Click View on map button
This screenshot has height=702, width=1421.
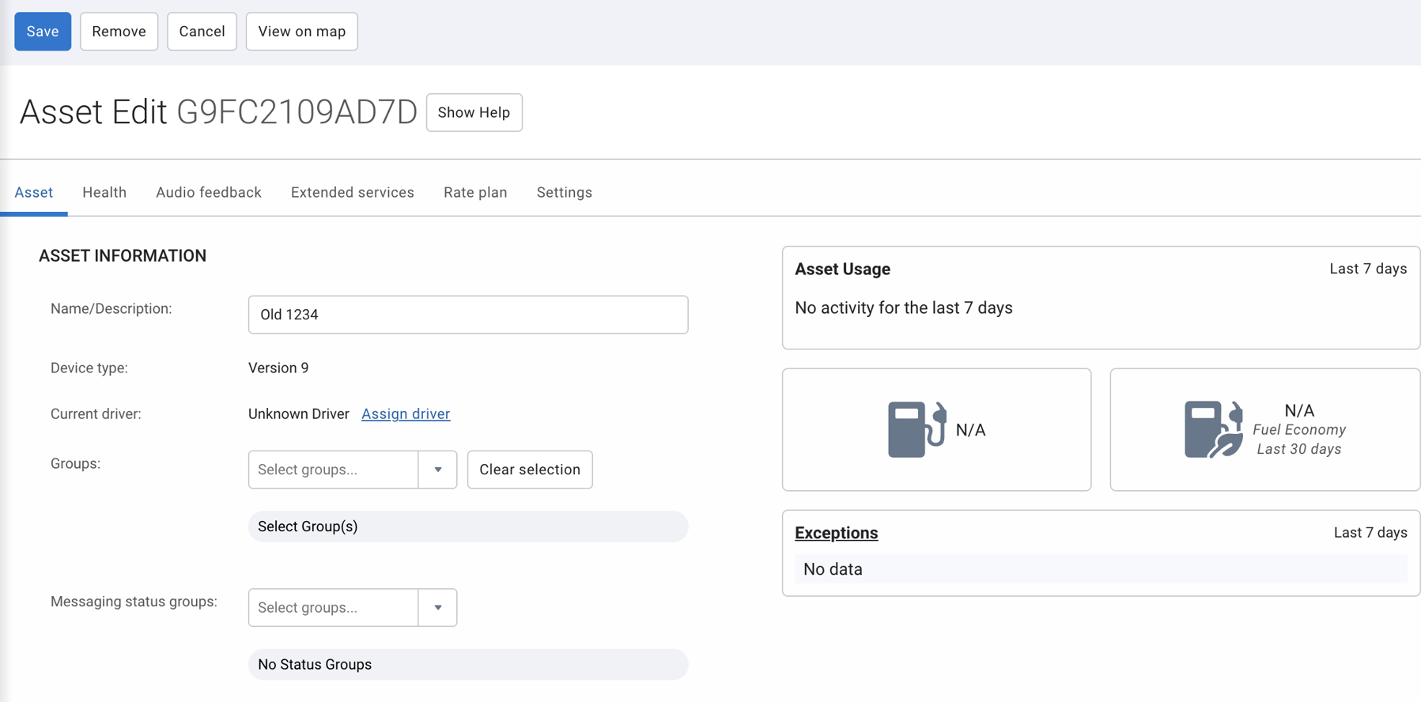pyautogui.click(x=302, y=32)
